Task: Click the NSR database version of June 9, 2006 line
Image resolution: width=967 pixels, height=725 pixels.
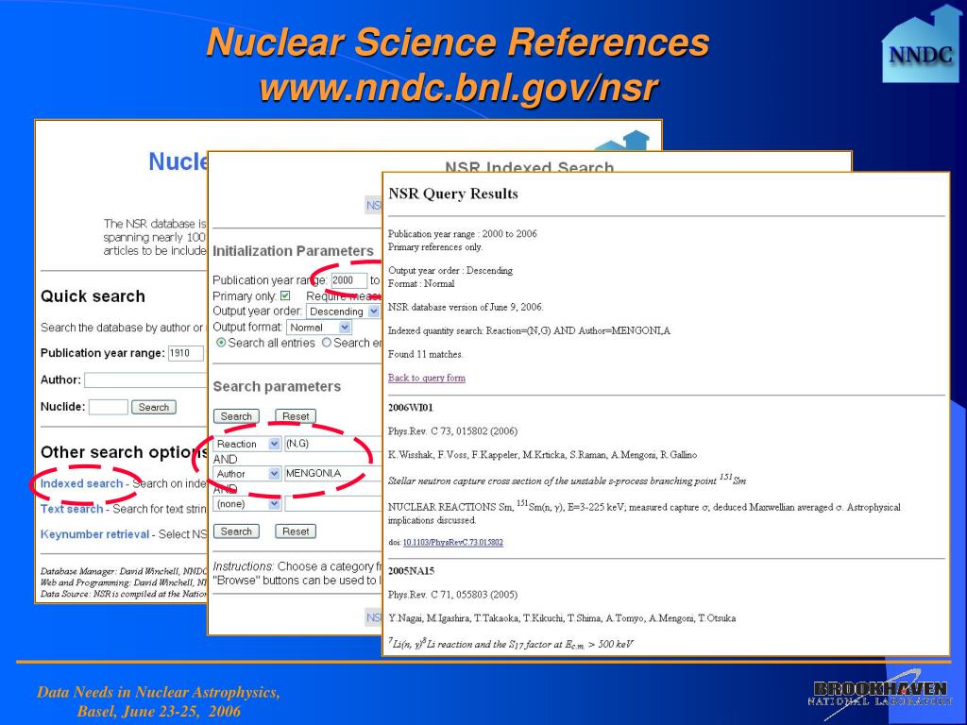Action: (466, 307)
